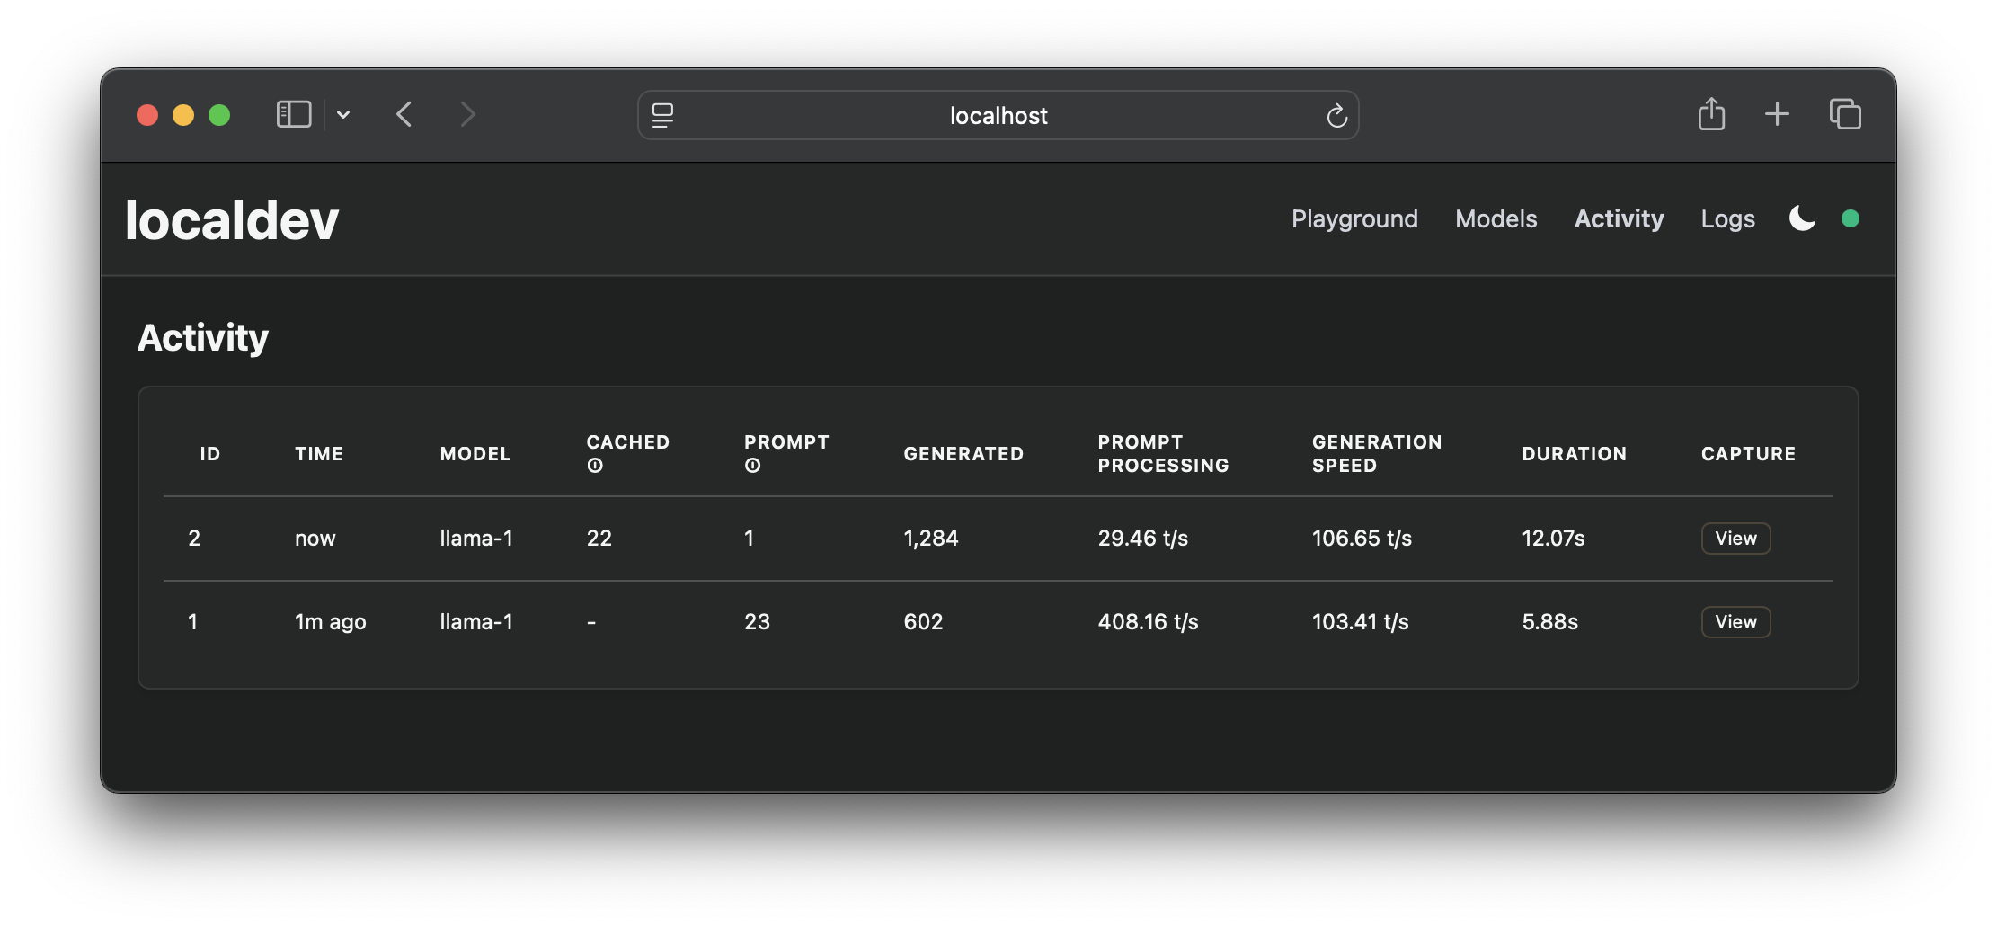Reload the localhost page
The width and height of the screenshot is (1997, 926).
(x=1336, y=116)
